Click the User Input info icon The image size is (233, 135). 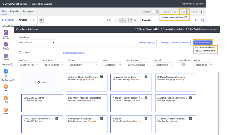pos(11,64)
